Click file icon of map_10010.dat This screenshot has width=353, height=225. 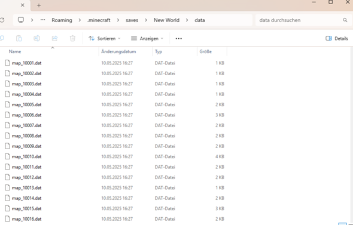pyautogui.click(x=7, y=156)
